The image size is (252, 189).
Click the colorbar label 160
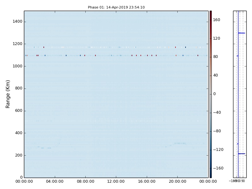click(216, 20)
